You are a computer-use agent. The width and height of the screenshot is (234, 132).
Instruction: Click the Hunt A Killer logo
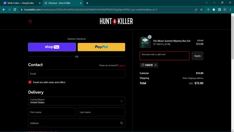(116, 21)
